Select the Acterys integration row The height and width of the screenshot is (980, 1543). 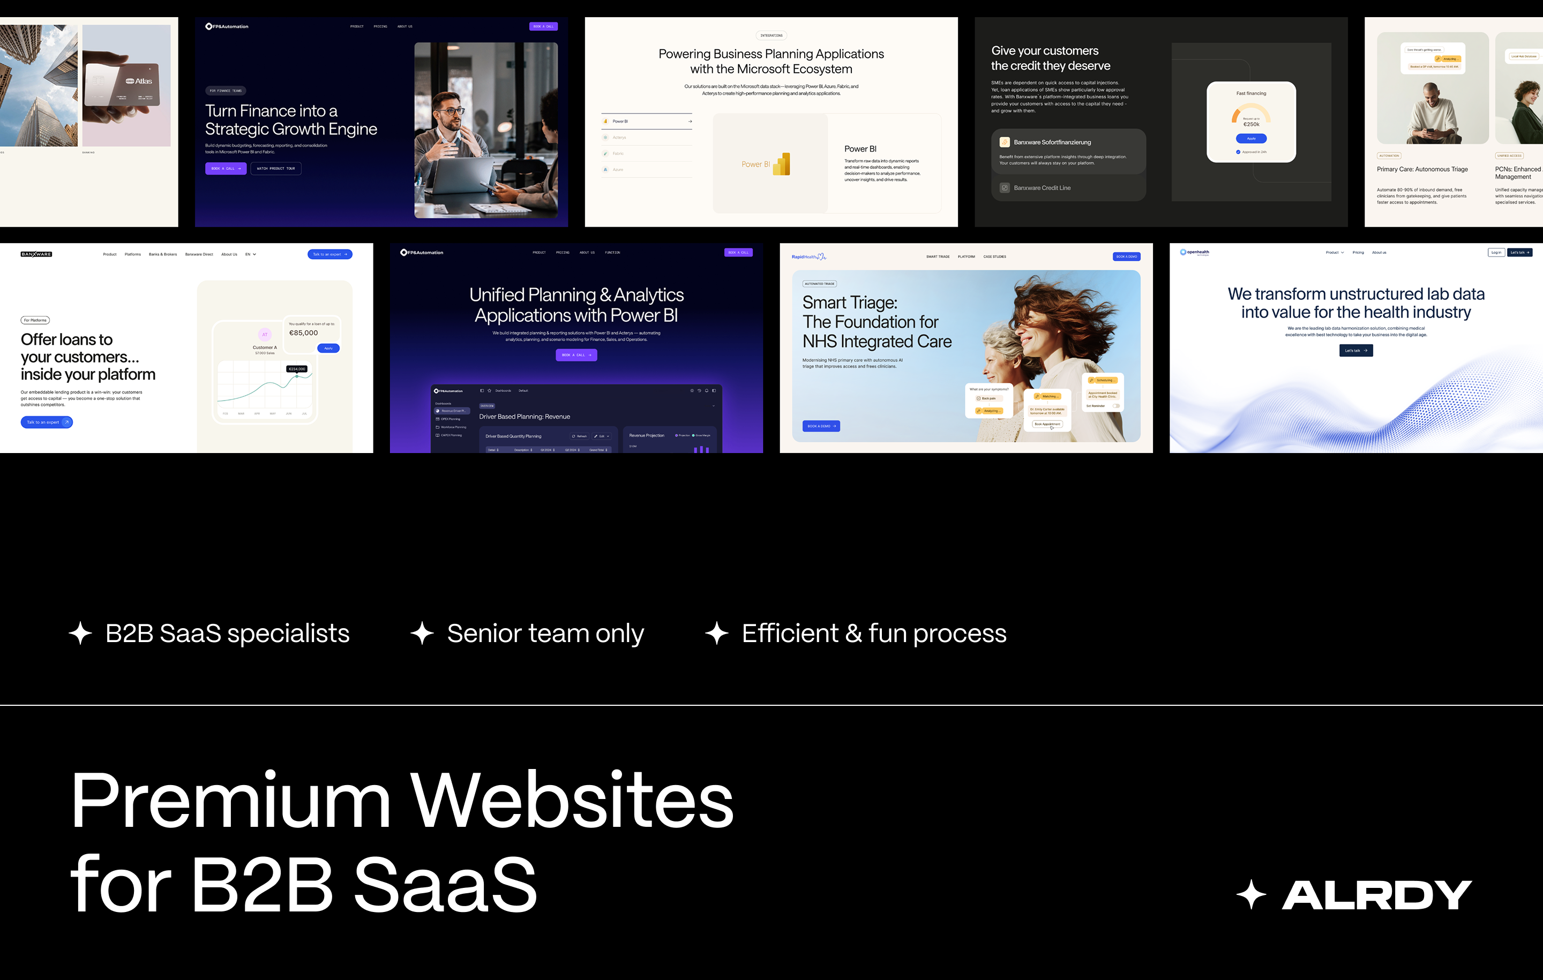(647, 137)
